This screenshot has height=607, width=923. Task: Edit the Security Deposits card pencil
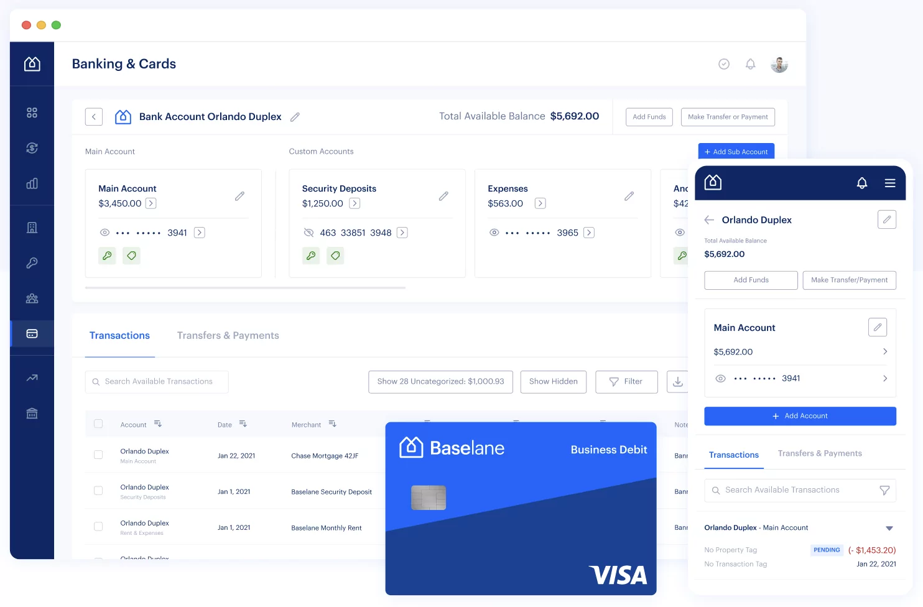443,196
